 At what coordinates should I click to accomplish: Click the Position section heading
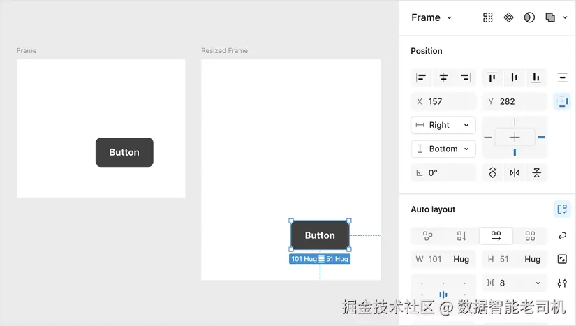coord(427,51)
